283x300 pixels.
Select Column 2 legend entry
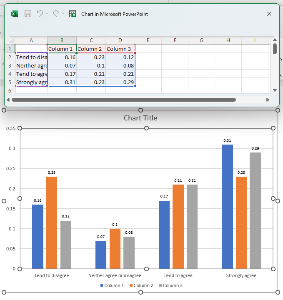(142, 285)
